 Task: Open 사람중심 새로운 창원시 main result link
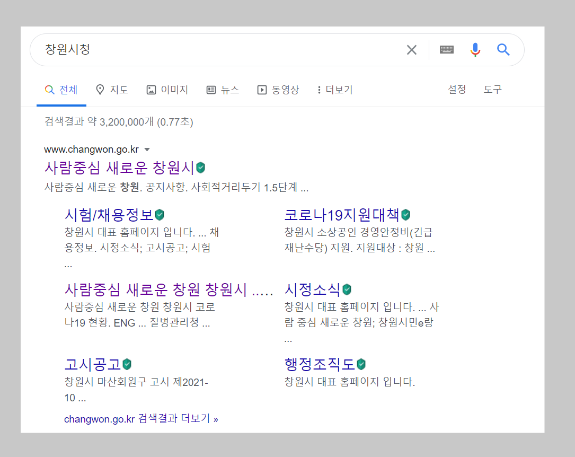[119, 168]
